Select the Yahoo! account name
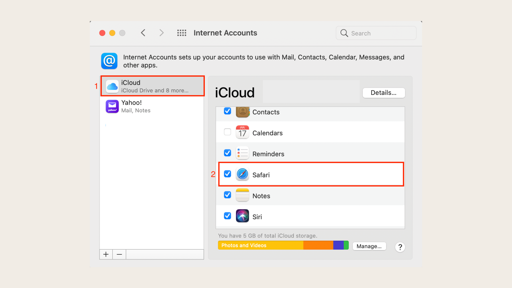This screenshot has width=512, height=288. tap(131, 103)
